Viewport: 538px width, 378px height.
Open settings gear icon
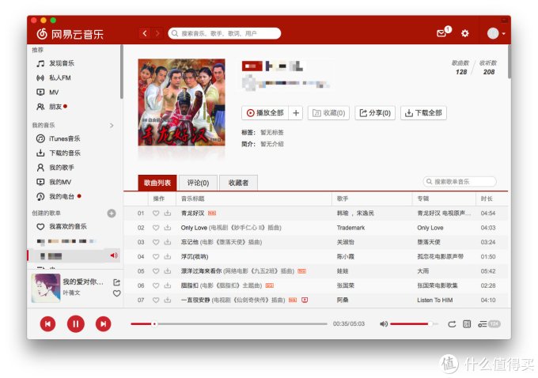[x=465, y=33]
